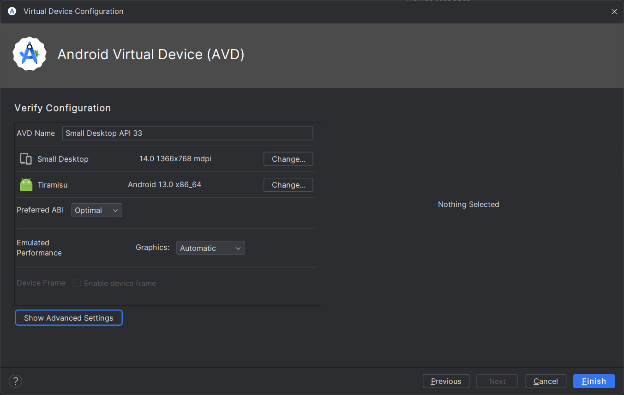Click the 'Preferred ABI' label
This screenshot has width=624, height=395.
(40, 210)
